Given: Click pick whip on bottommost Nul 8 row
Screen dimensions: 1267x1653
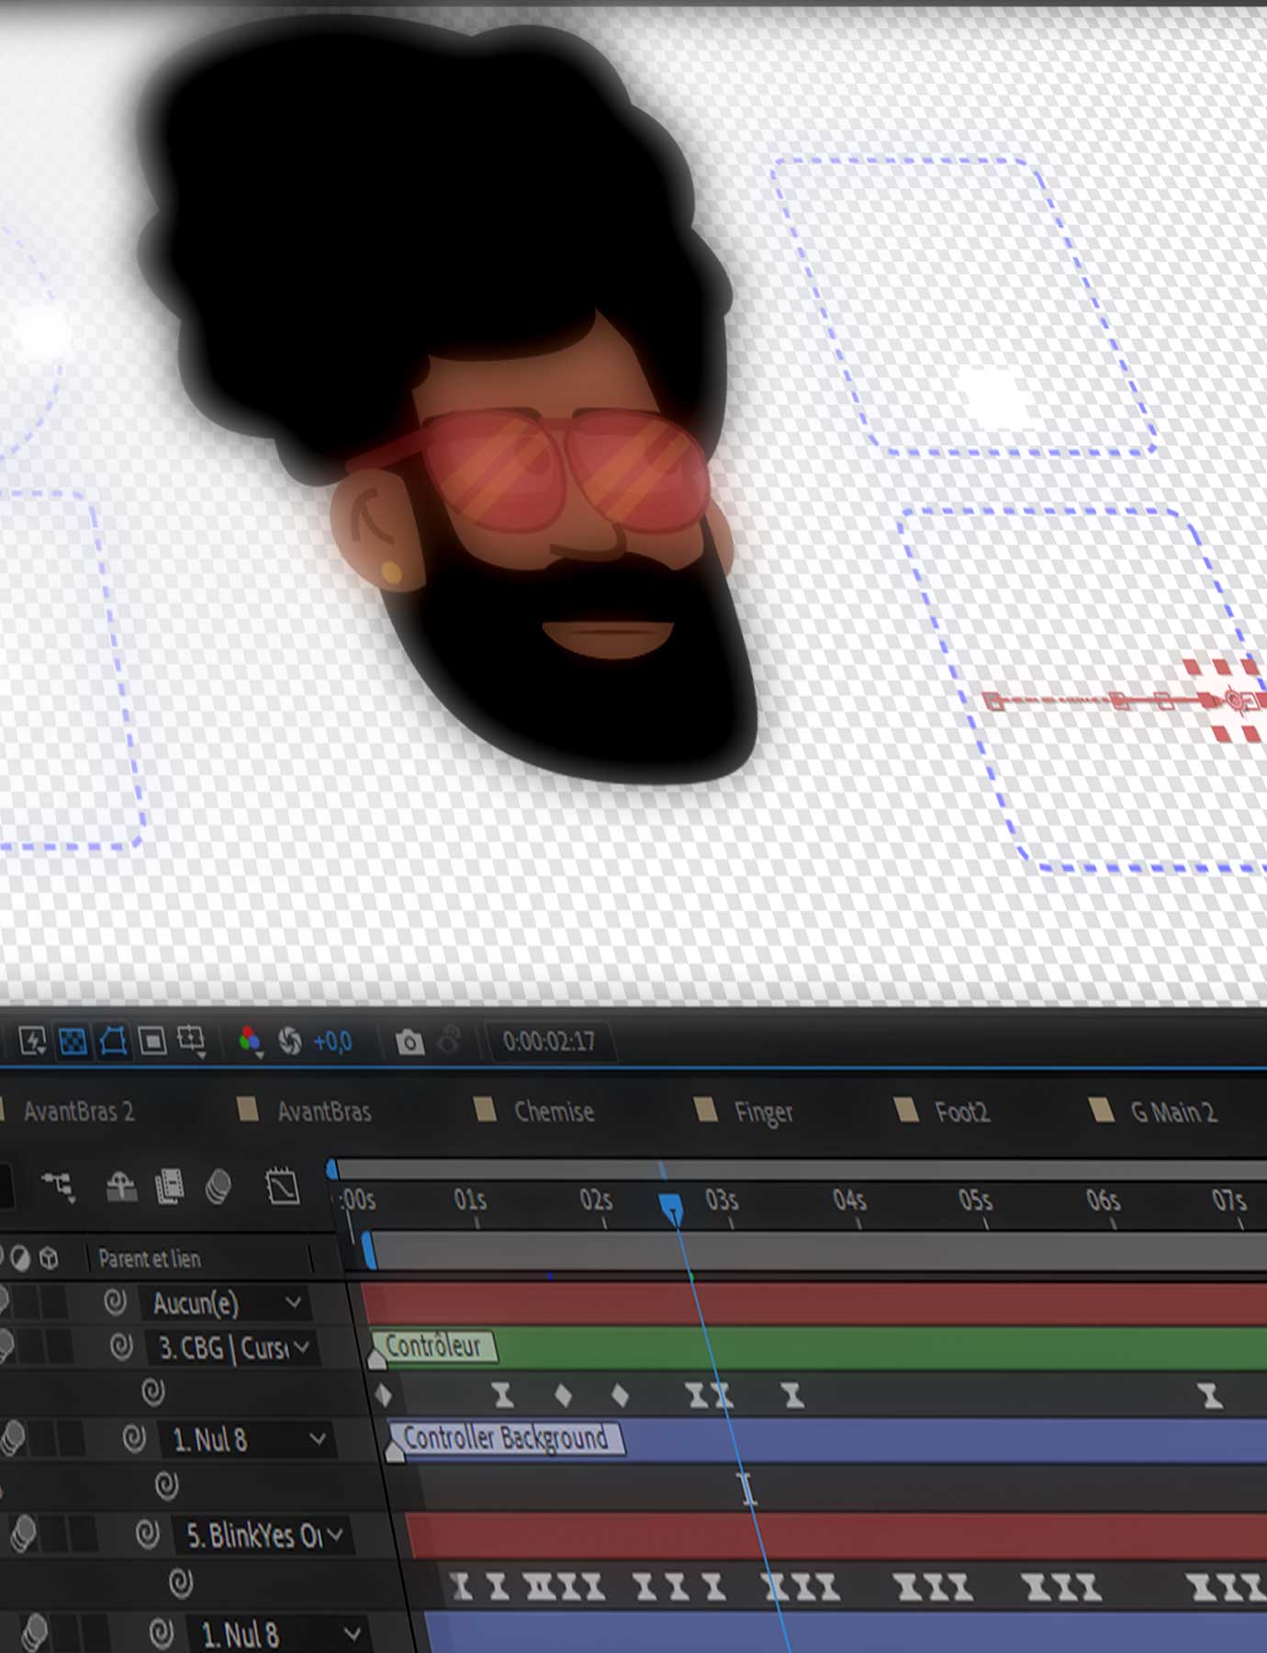Looking at the screenshot, I should coord(161,1633).
